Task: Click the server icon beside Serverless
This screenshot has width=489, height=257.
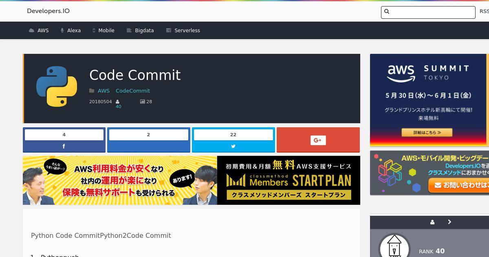Action: (x=168, y=31)
